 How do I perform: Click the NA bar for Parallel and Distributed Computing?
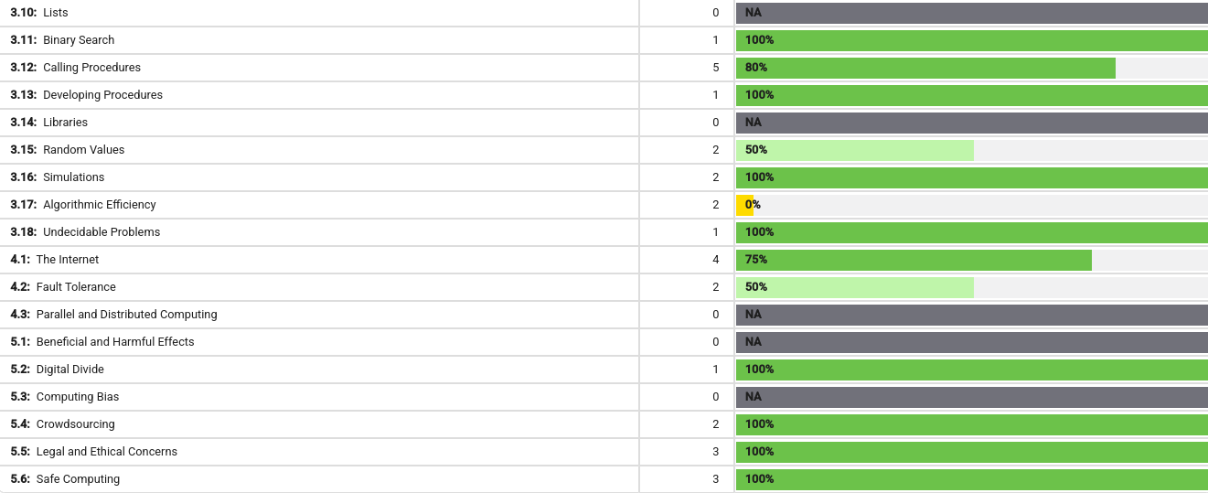coord(972,315)
